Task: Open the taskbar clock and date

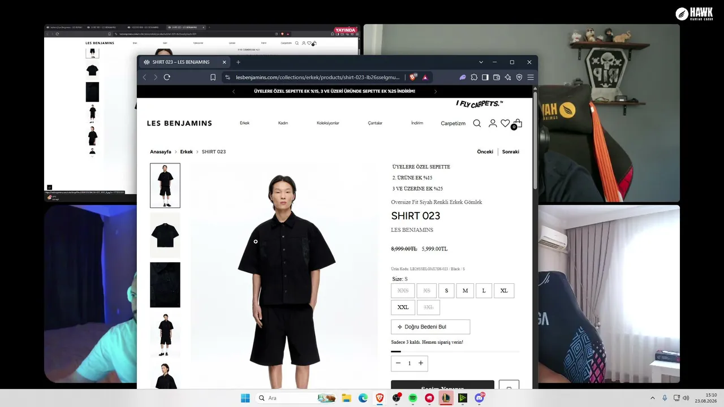Action: [x=706, y=398]
